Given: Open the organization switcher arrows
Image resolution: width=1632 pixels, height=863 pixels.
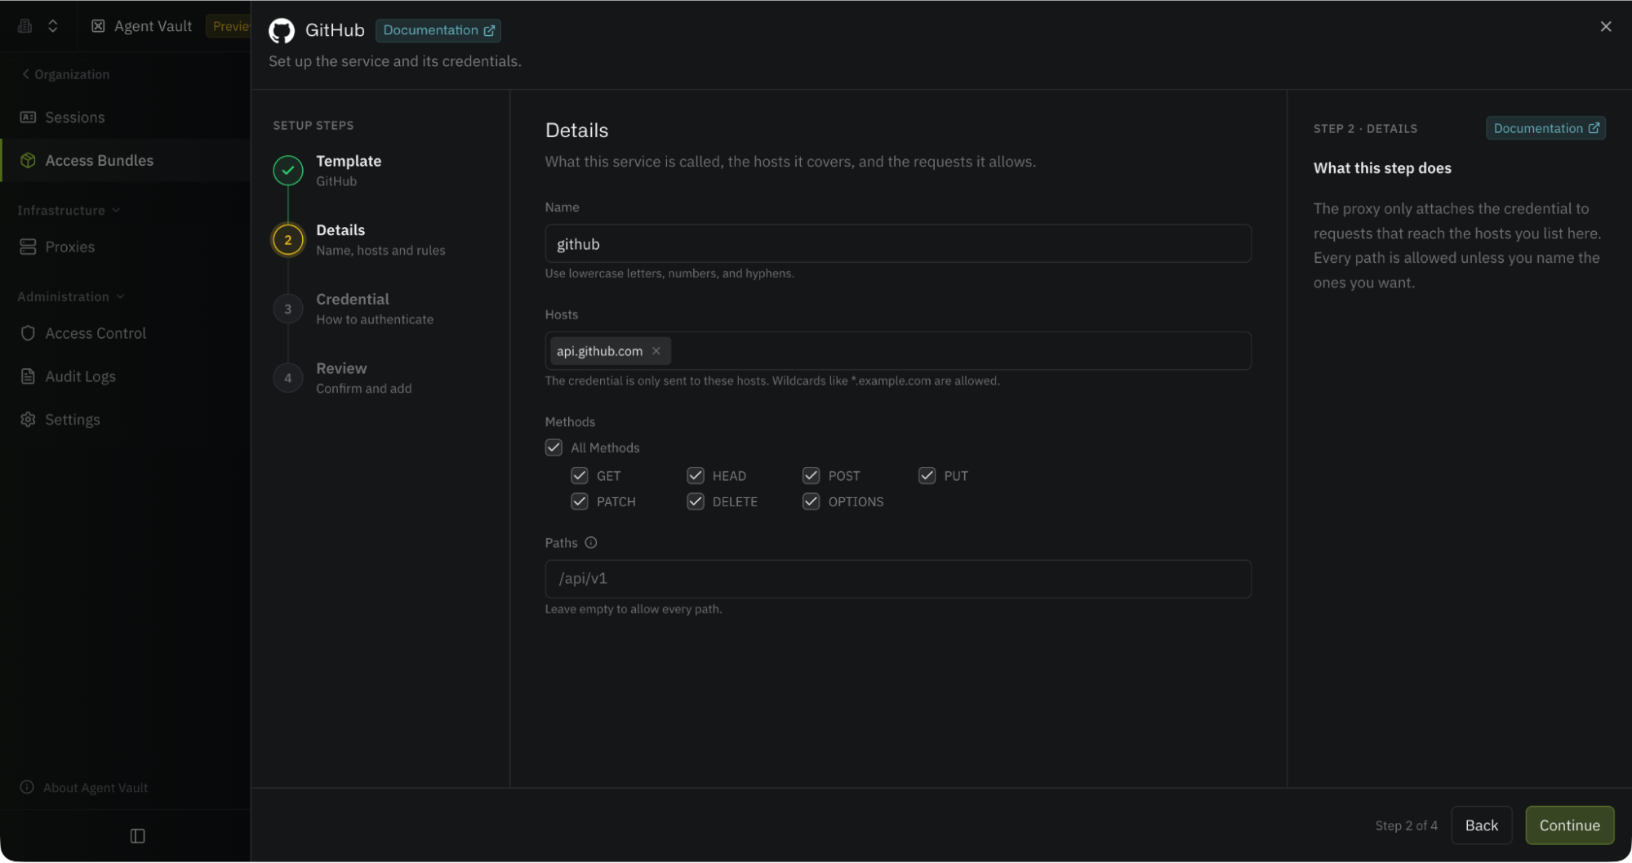Looking at the screenshot, I should pos(53,26).
